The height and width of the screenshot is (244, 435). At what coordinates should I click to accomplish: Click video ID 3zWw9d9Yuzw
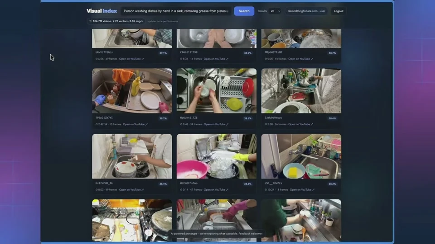[273, 117]
